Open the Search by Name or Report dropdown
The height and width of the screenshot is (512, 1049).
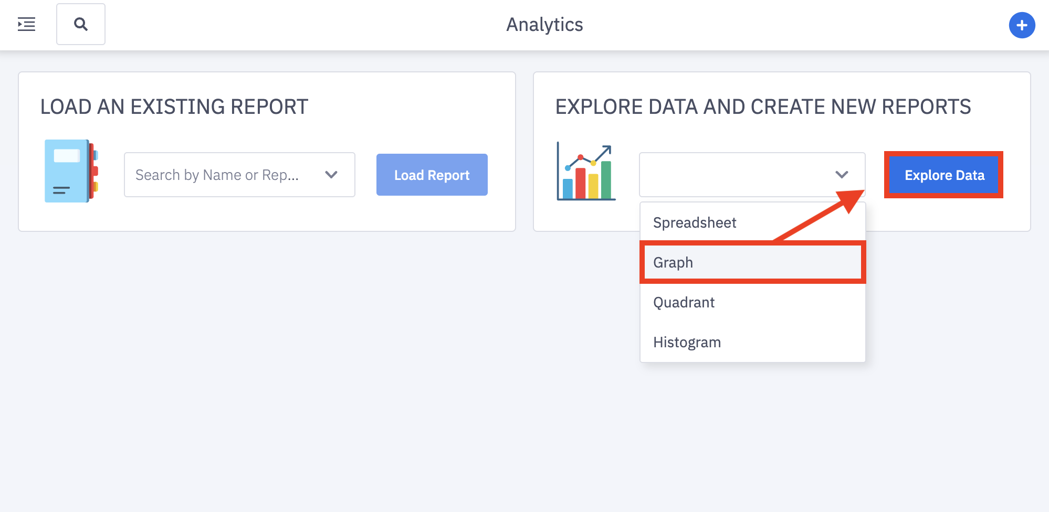pos(239,175)
